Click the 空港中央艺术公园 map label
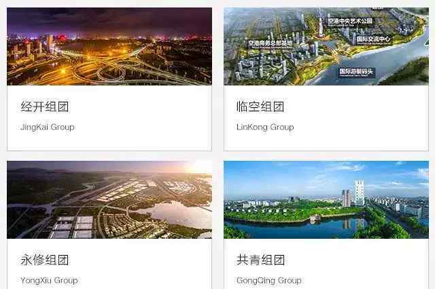This screenshot has width=435, height=289. point(350,22)
